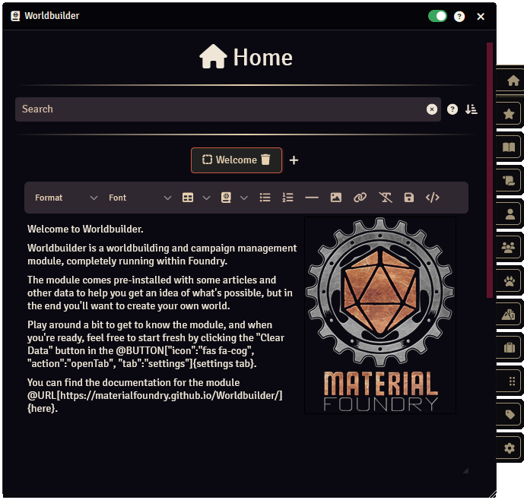Insert a horizontal rule

point(312,198)
